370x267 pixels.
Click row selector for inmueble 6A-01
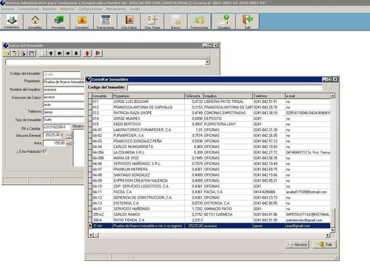[90, 130]
